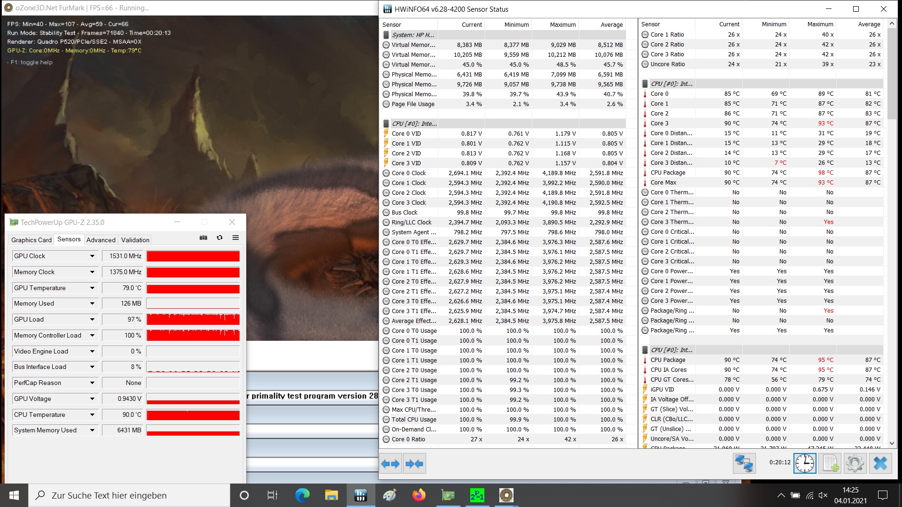Open HWiNFO remote network monitoring icon

click(x=744, y=463)
